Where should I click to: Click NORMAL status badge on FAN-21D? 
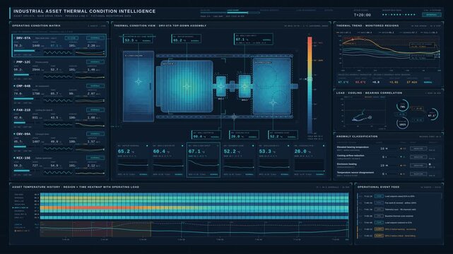(x=95, y=110)
